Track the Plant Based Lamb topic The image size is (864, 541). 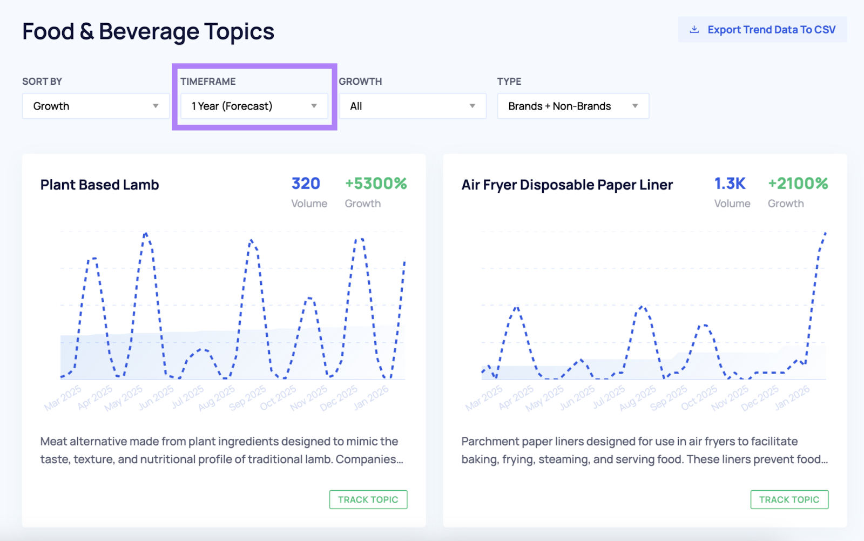(368, 499)
